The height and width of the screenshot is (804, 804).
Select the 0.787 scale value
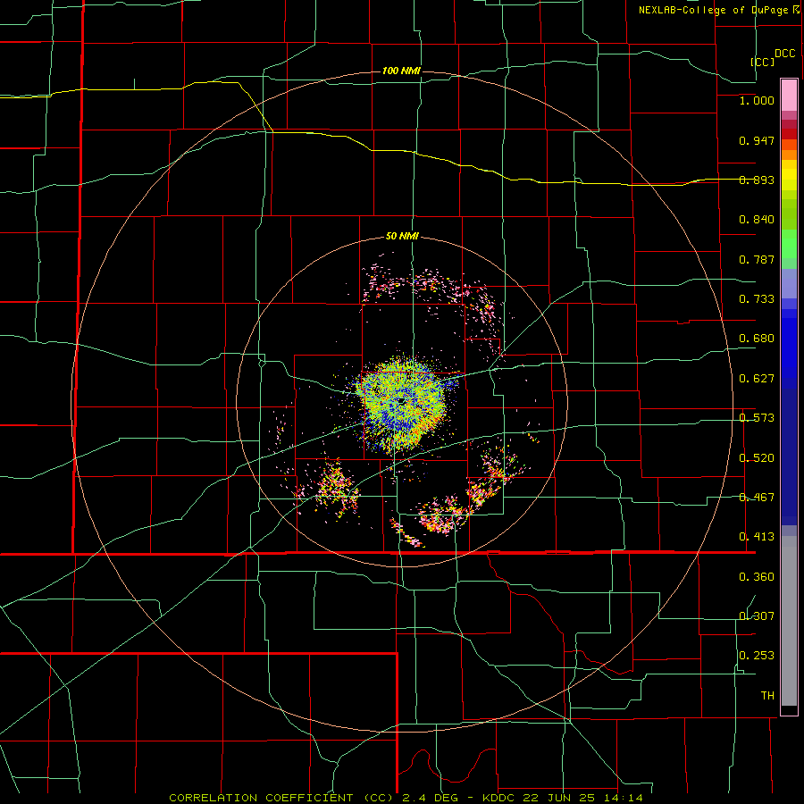(x=757, y=259)
